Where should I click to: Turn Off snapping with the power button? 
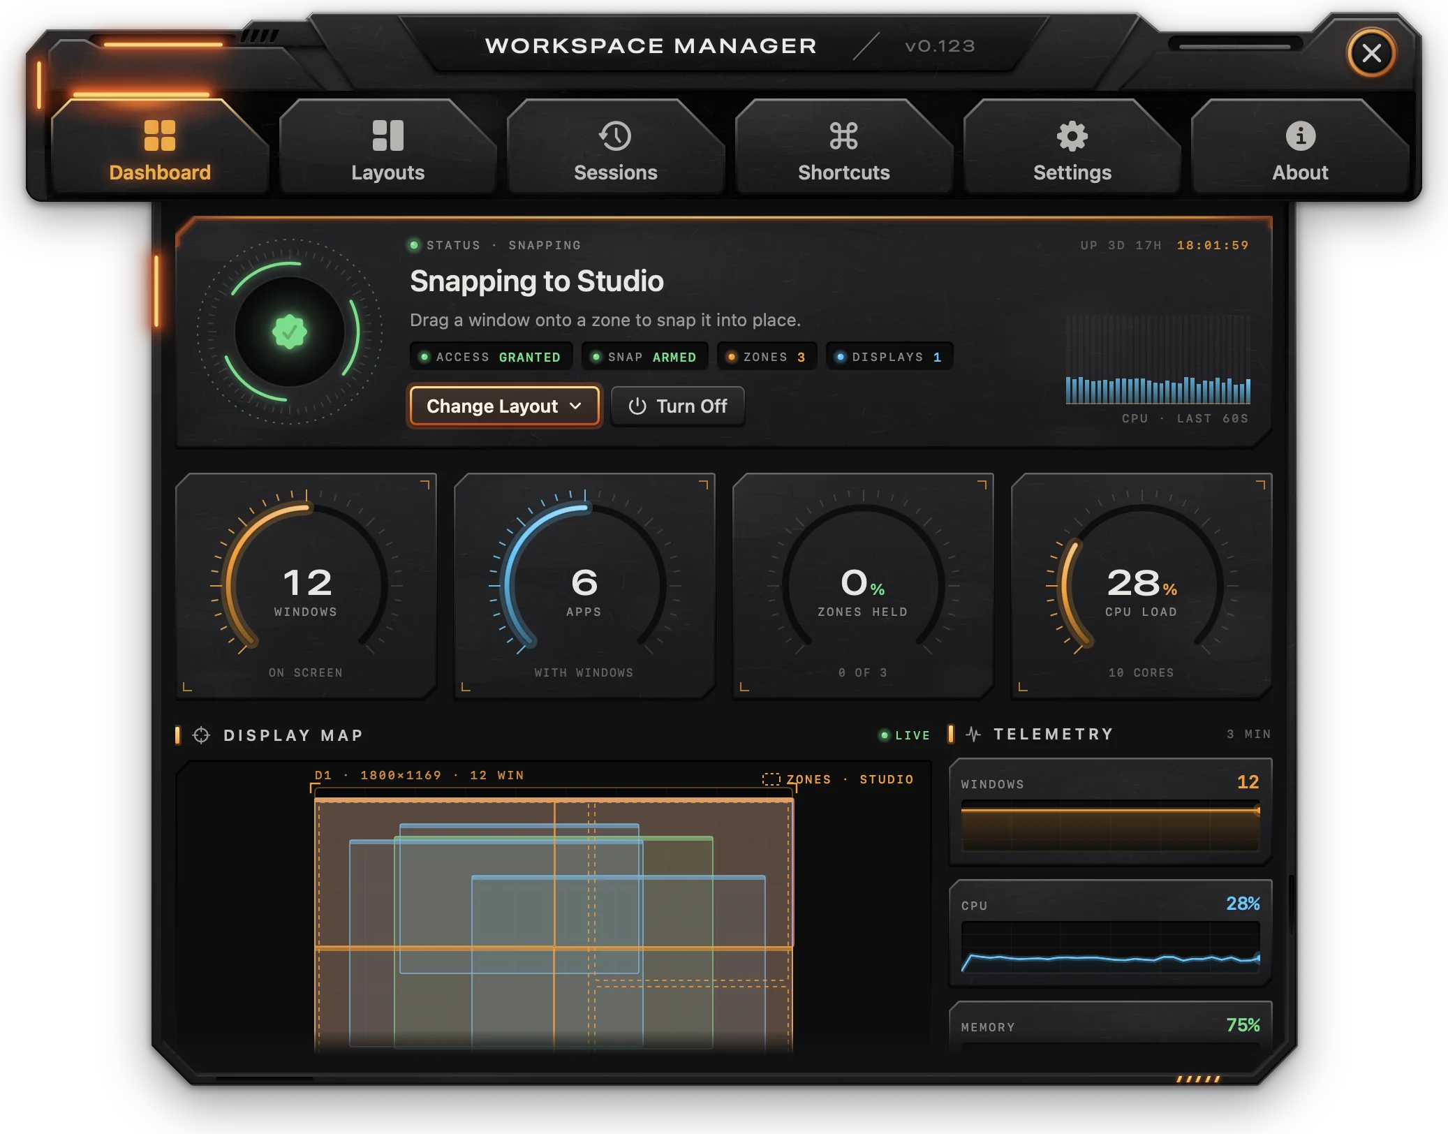point(677,406)
